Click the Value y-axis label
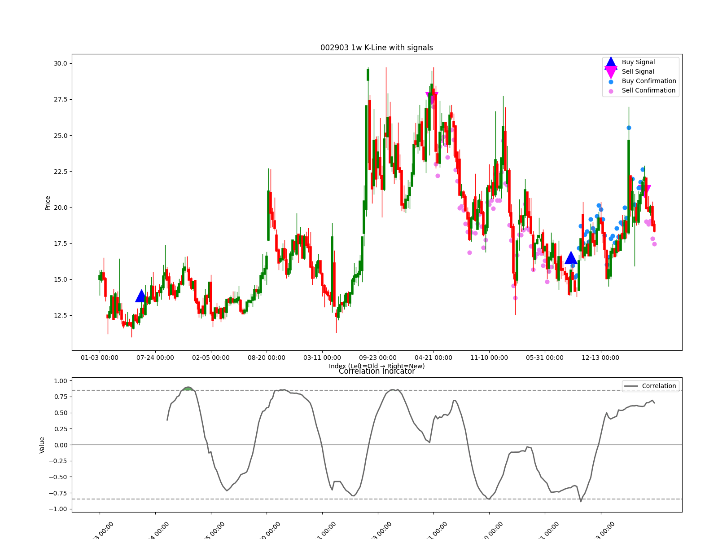 tap(42, 445)
